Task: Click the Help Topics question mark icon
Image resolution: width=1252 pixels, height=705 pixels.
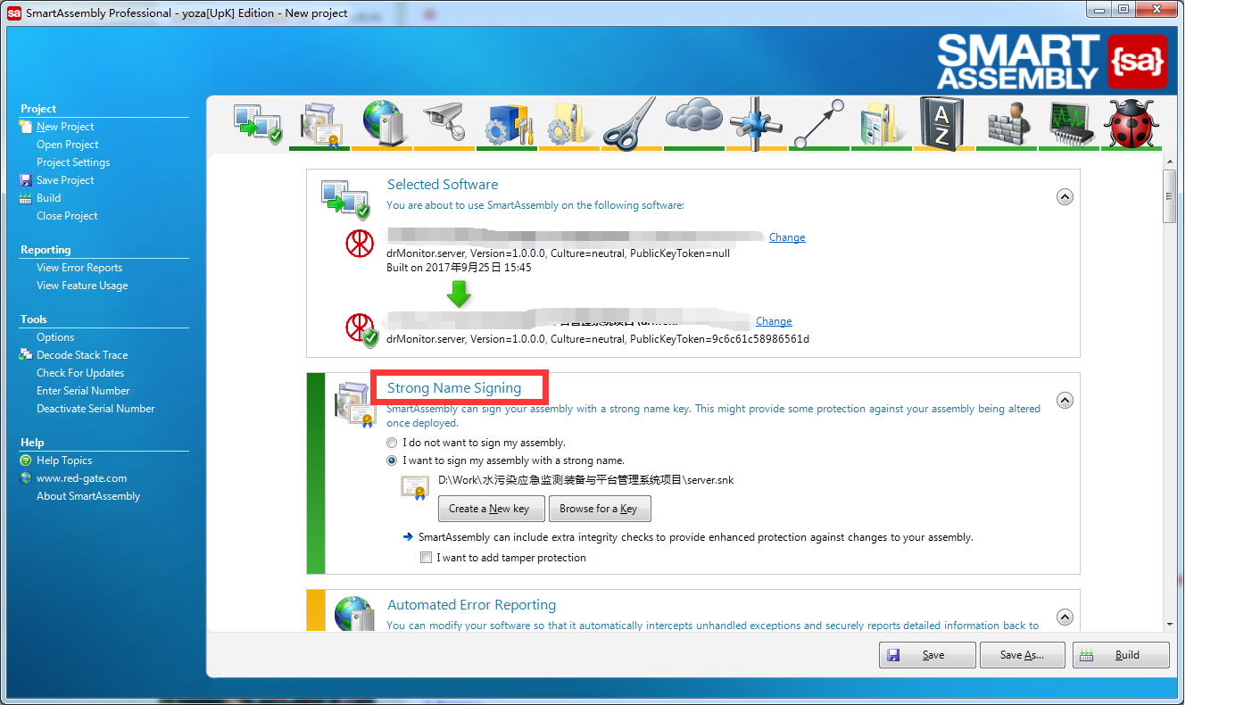Action: 26,460
